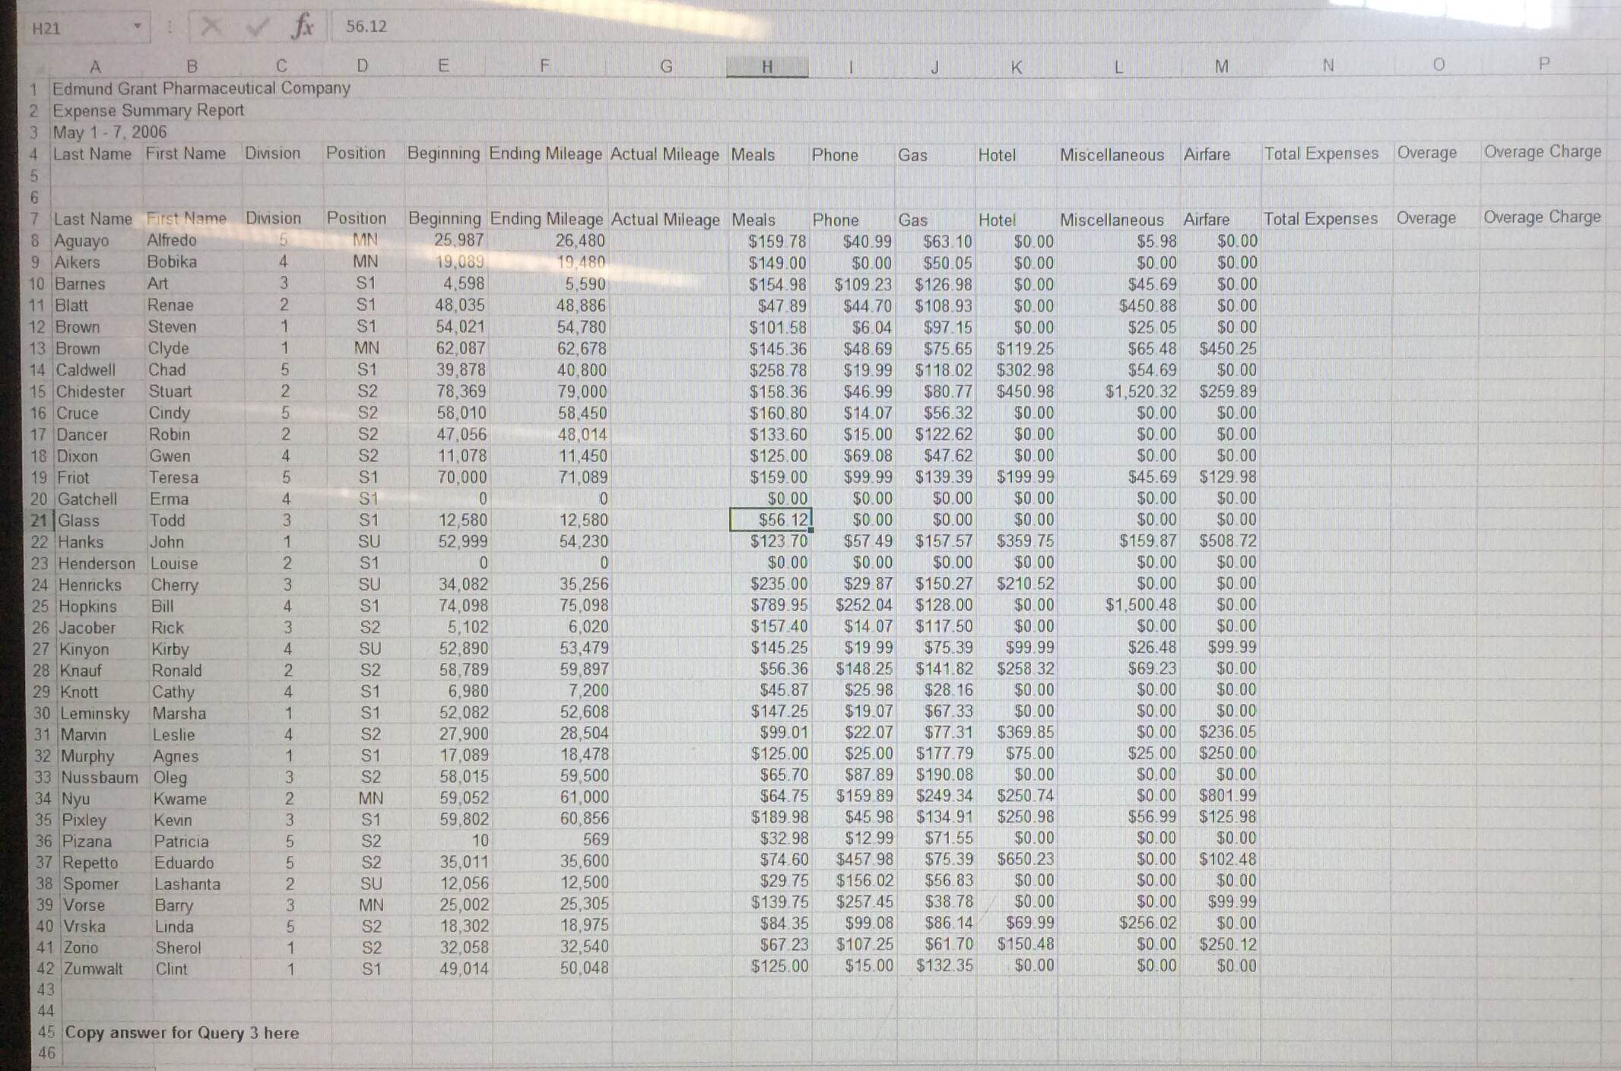Open the Name Box dropdown arrow
This screenshot has height=1071, width=1621.
(138, 27)
